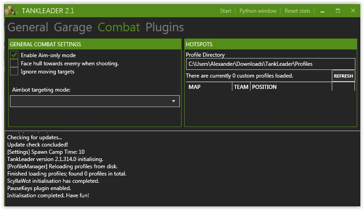Click the REFRESH profiles button
Image resolution: width=364 pixels, height=210 pixels.
(343, 76)
